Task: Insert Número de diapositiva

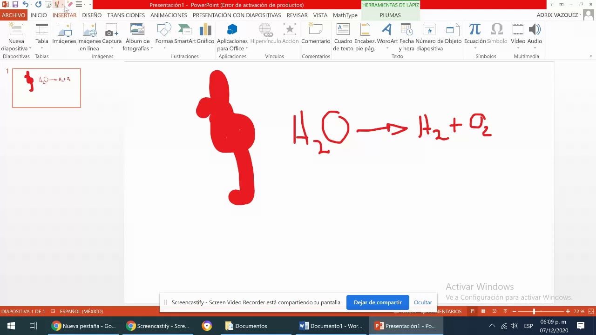Action: [429, 37]
